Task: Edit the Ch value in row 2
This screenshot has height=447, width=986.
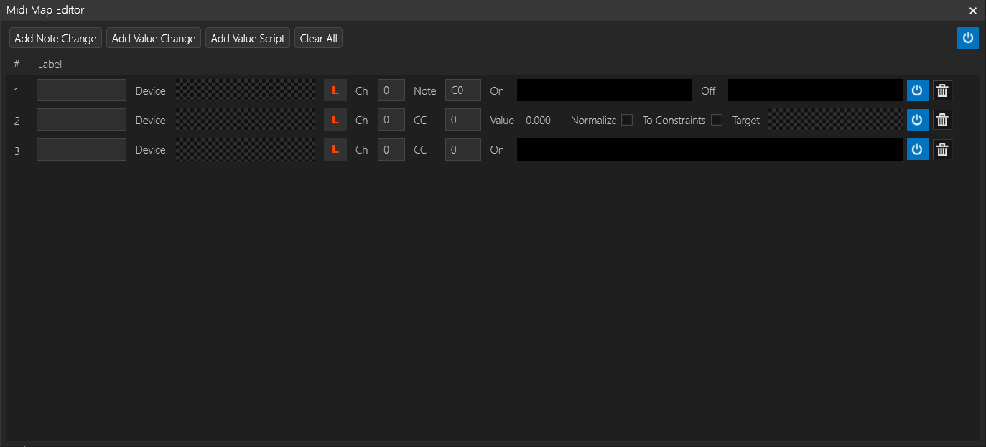Action: click(x=391, y=120)
